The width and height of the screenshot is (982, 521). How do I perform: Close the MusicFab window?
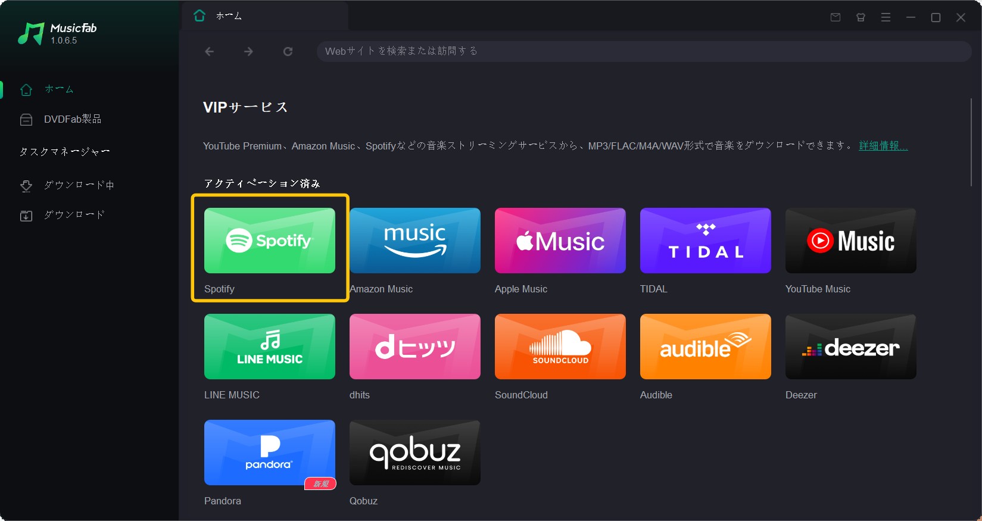tap(961, 17)
